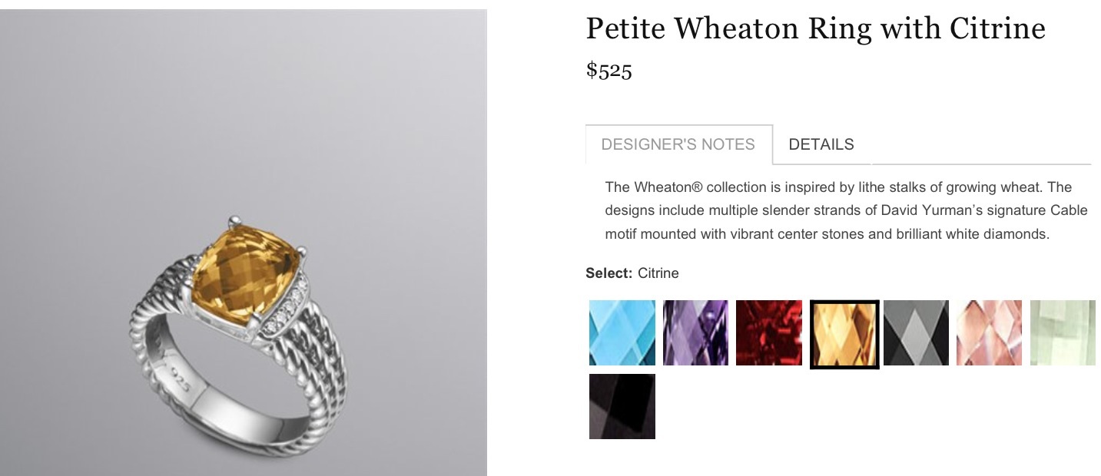Viewport: 1101px width, 476px height.
Task: Choose the pink stone swatch
Action: pos(990,332)
